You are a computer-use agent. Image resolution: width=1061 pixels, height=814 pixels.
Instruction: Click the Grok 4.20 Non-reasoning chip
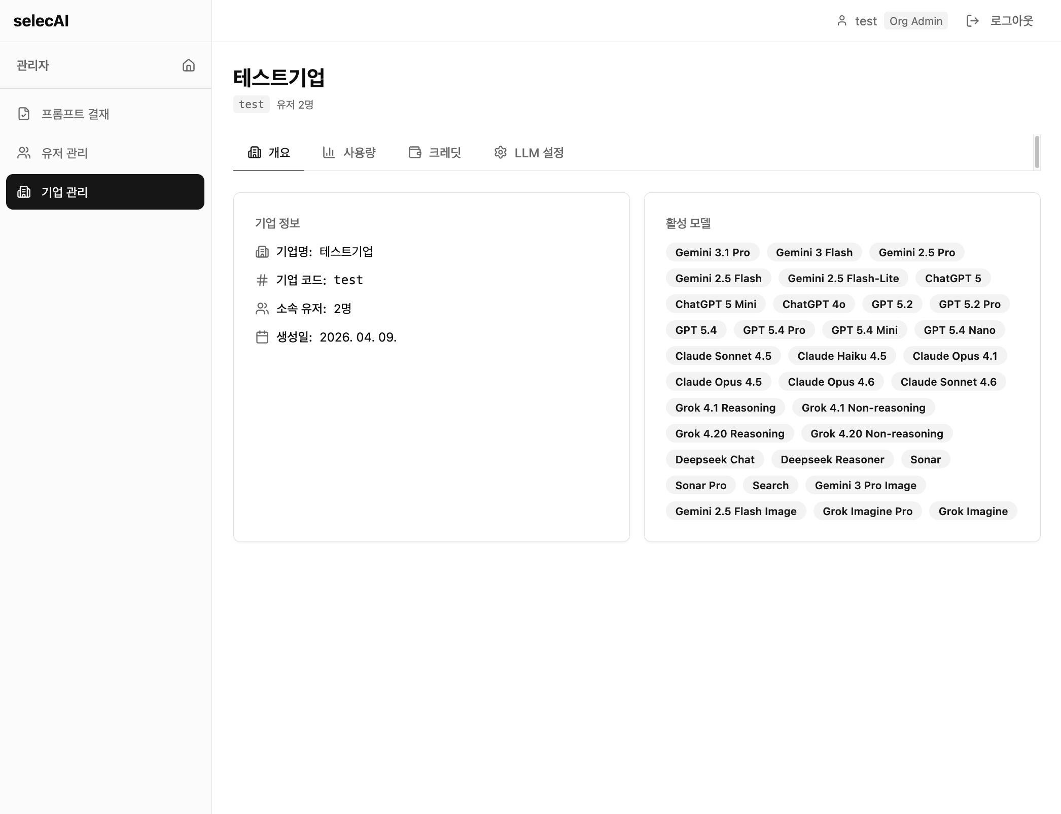(877, 433)
